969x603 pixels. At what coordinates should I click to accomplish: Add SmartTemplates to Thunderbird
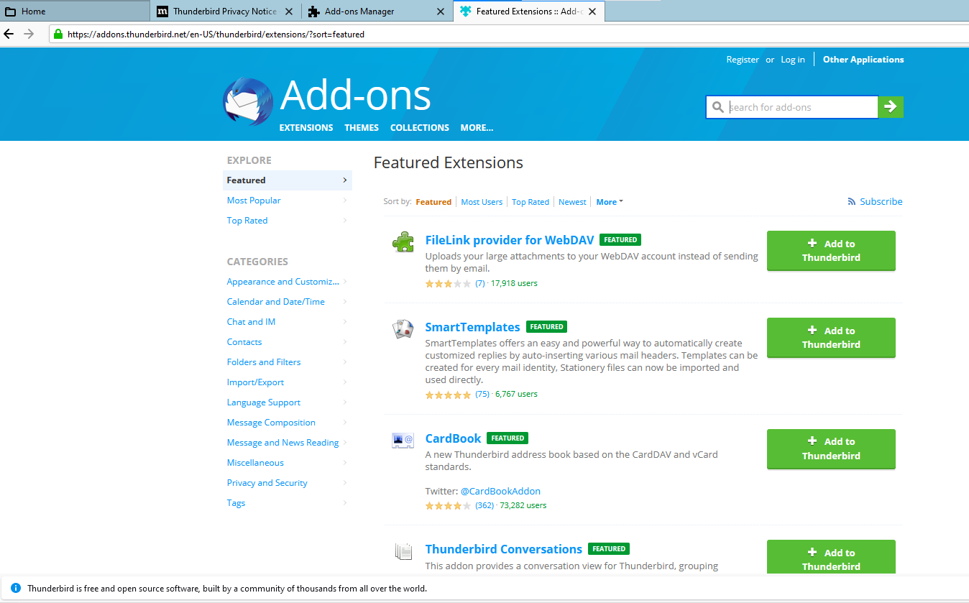[831, 338]
